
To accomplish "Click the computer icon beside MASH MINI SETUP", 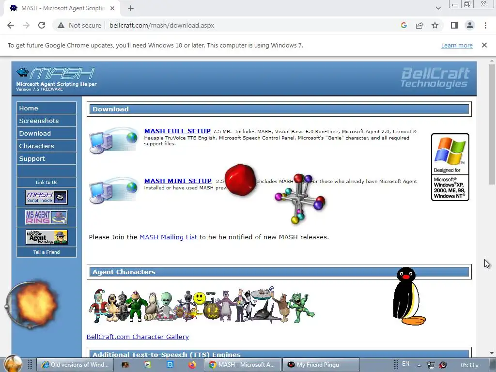I will point(114,190).
